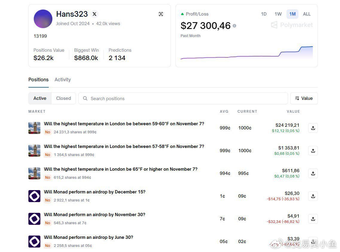Open the profile scan icon in header card
This screenshot has width=340, height=252.
click(x=161, y=14)
